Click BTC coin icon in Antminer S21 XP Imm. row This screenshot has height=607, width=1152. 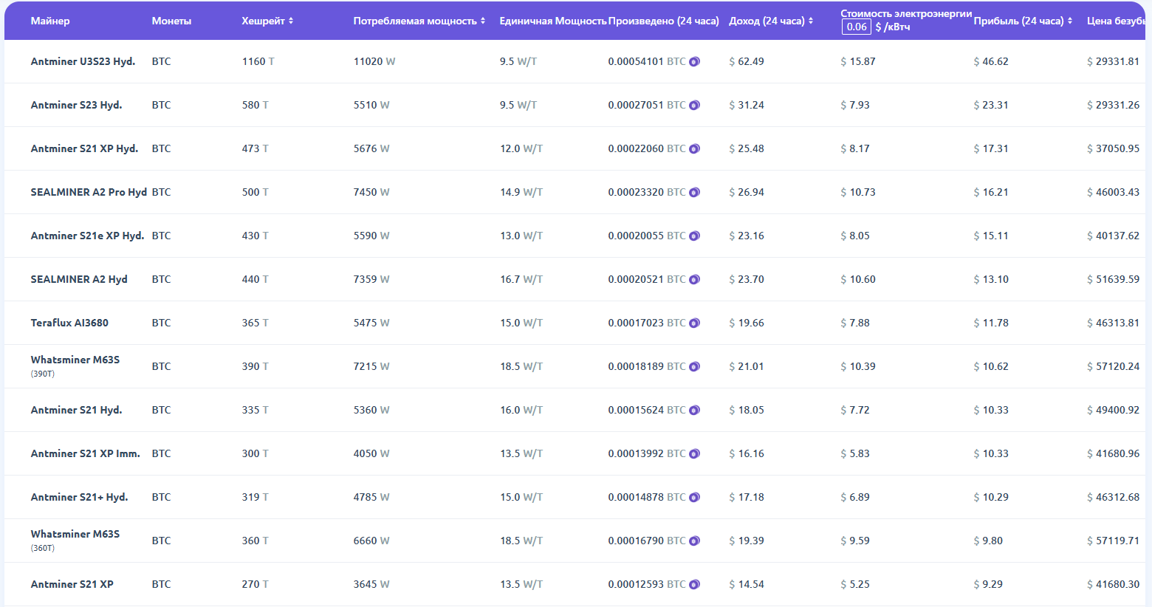pos(694,454)
